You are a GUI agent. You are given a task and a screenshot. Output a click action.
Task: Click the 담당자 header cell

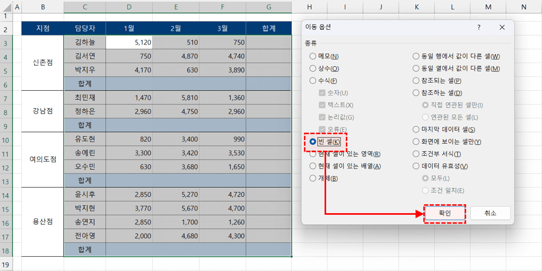(85, 28)
